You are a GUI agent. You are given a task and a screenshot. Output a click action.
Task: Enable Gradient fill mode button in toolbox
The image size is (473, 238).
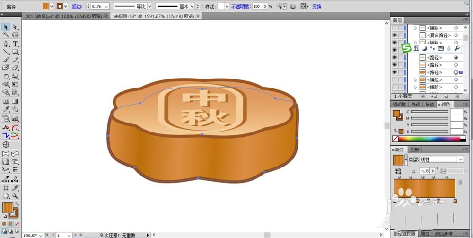point(10,224)
